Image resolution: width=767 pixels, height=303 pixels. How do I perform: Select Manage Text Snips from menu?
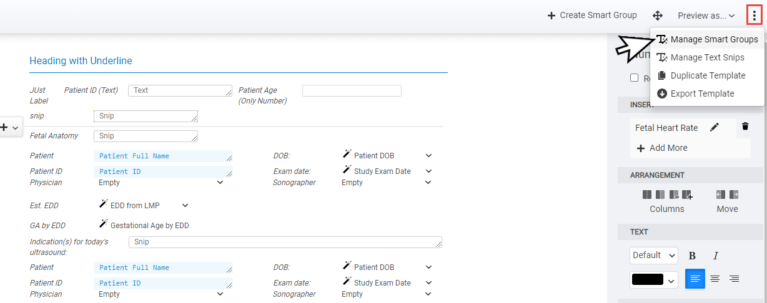pyautogui.click(x=707, y=57)
